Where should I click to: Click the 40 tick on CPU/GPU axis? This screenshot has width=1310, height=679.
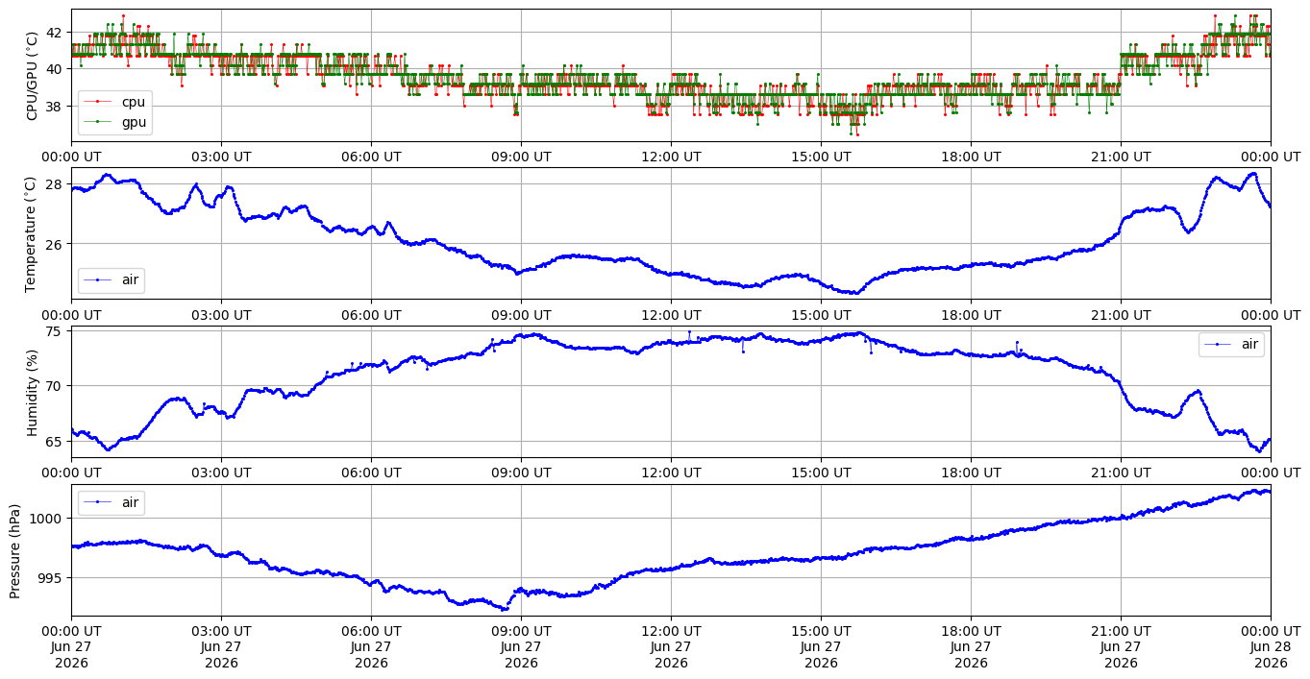point(54,69)
